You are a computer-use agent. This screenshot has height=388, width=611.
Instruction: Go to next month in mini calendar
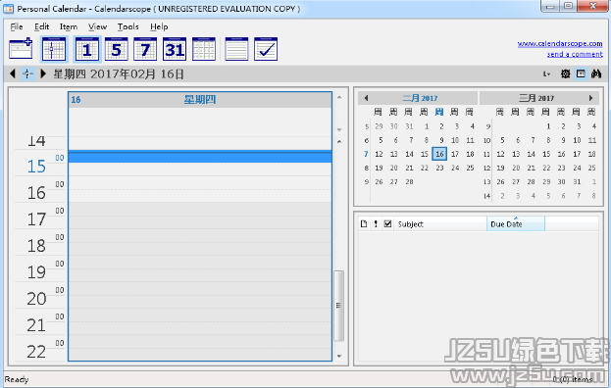[590, 98]
